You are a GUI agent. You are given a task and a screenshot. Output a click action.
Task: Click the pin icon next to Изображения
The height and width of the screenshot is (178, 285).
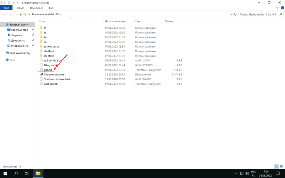click(33, 46)
